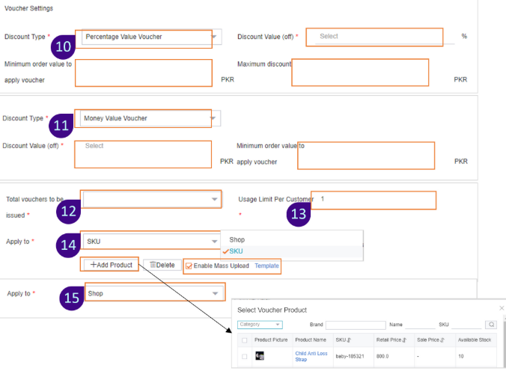
Task: Click the search magnifier in Select Voucher Product
Action: 491,325
